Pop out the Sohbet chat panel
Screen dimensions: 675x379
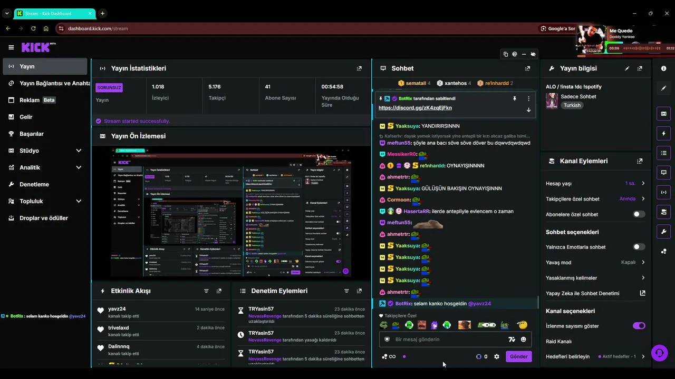(x=527, y=68)
